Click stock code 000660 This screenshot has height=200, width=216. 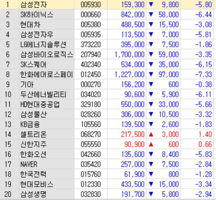(x=91, y=14)
